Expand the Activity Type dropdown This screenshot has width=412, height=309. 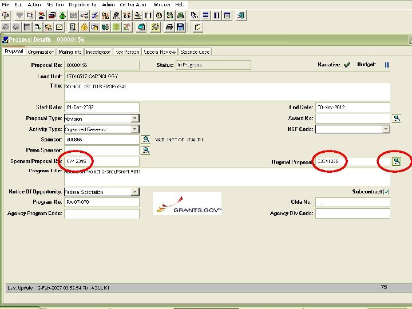pos(135,129)
